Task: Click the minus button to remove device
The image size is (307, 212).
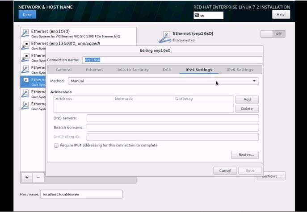Action: tap(38, 177)
